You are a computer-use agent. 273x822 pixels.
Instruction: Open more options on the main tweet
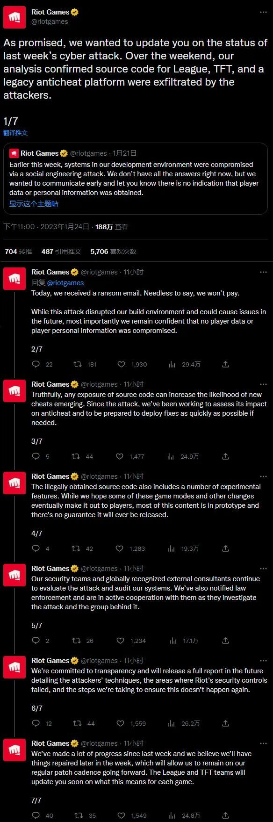tap(264, 12)
